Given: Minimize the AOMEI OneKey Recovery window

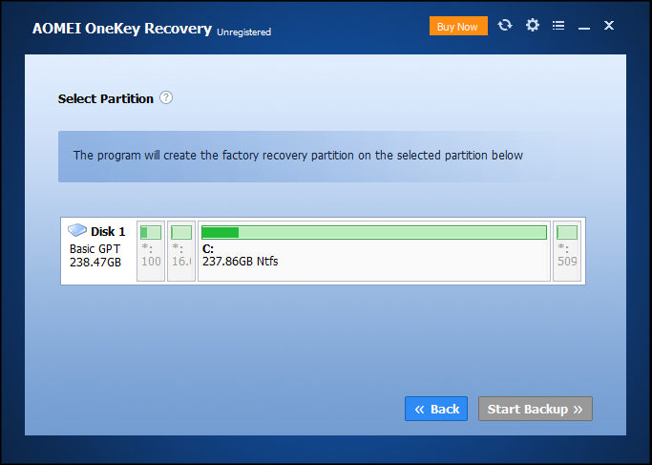Looking at the screenshot, I should point(584,28).
